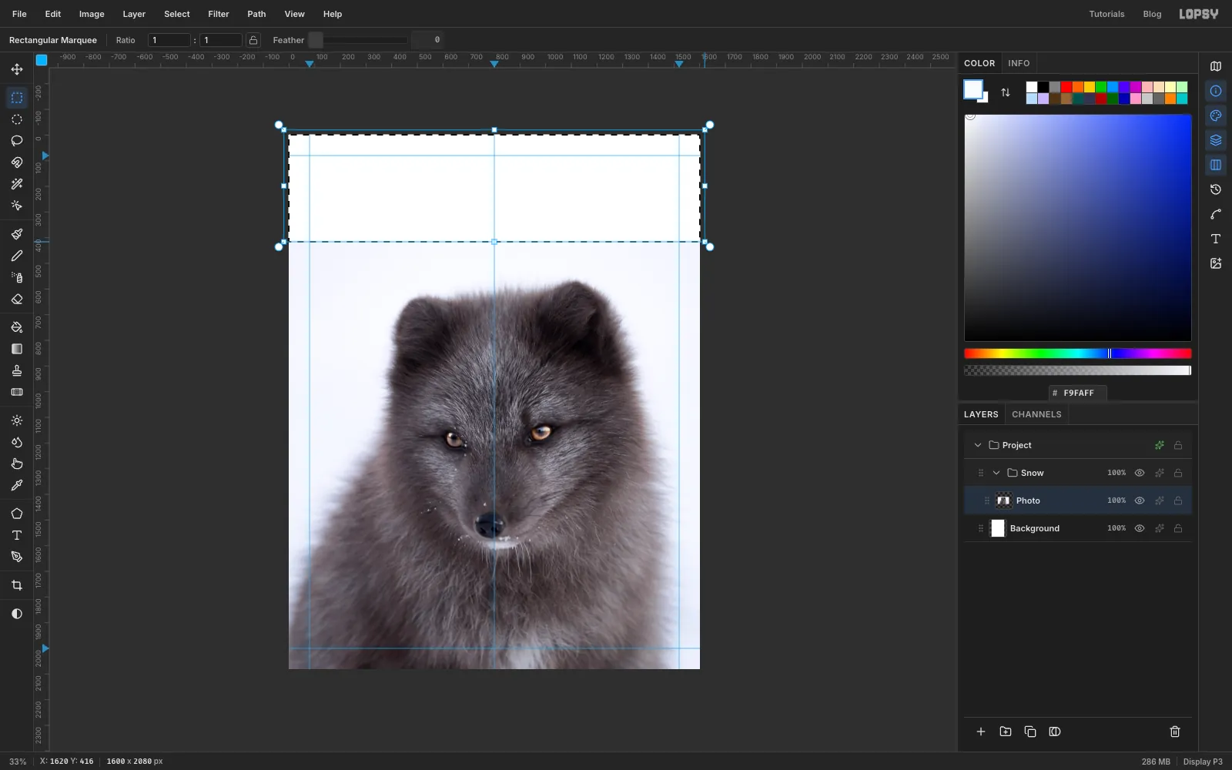Select the Clone Stamp tool
The image size is (1232, 770).
pyautogui.click(x=17, y=370)
